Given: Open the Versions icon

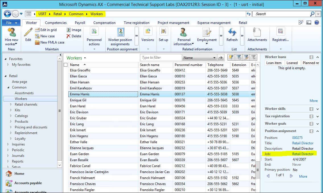Looking at the screenshot, I should point(148,33).
